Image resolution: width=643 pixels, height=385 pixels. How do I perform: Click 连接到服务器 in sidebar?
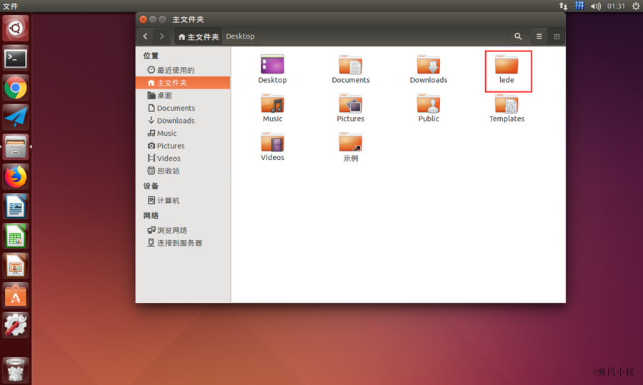tap(183, 243)
